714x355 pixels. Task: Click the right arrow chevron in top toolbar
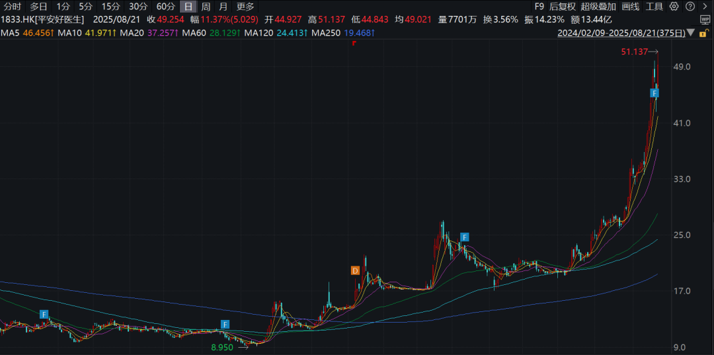pos(705,7)
